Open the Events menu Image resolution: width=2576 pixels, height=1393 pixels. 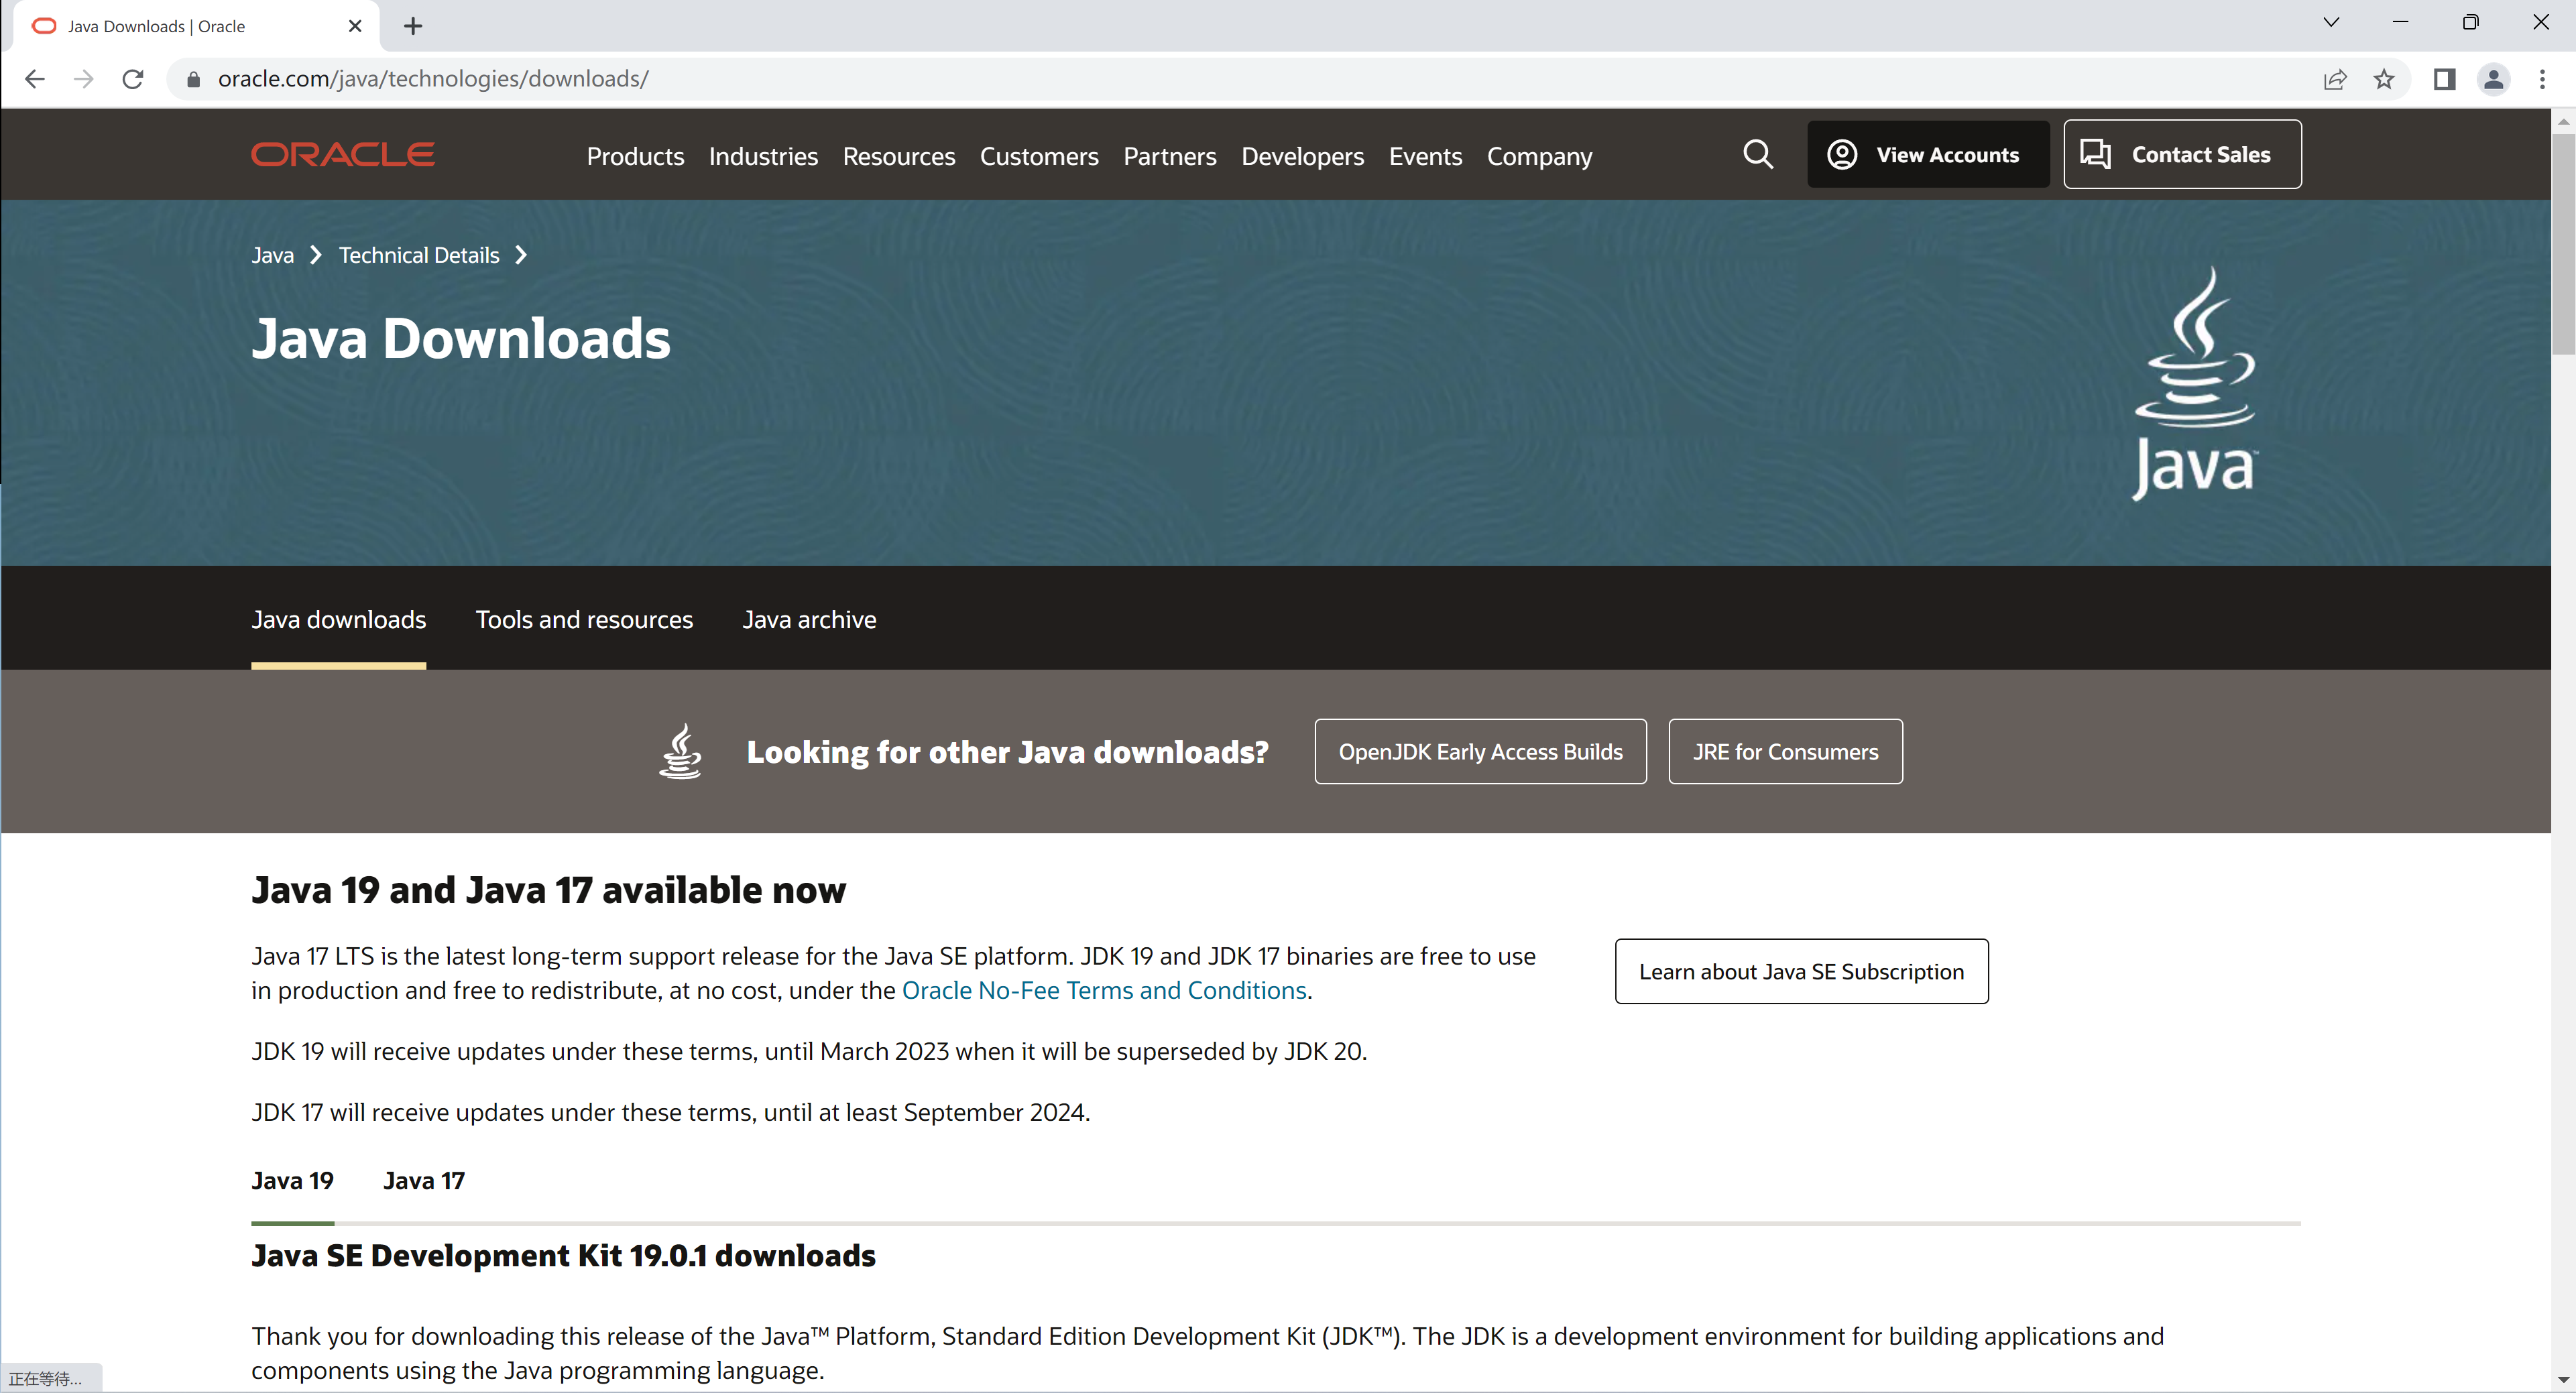[1425, 156]
